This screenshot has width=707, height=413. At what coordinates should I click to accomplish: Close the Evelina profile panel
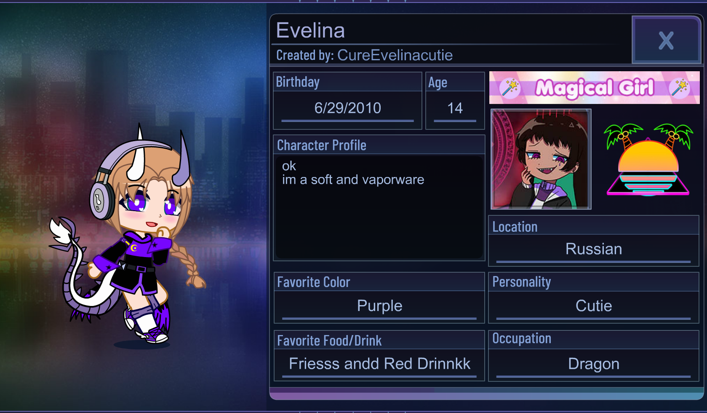(x=666, y=40)
